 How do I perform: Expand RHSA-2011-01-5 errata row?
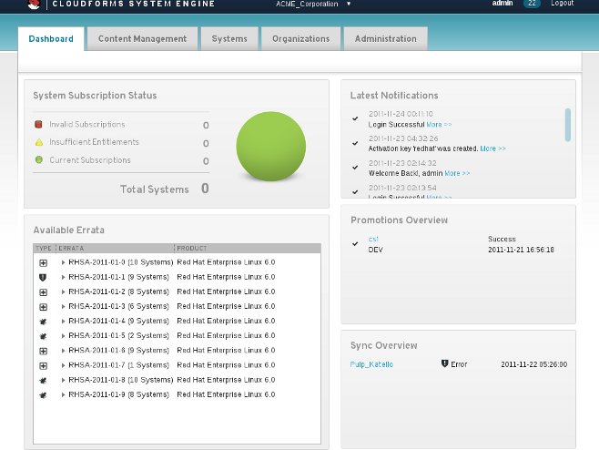pyautogui.click(x=64, y=336)
